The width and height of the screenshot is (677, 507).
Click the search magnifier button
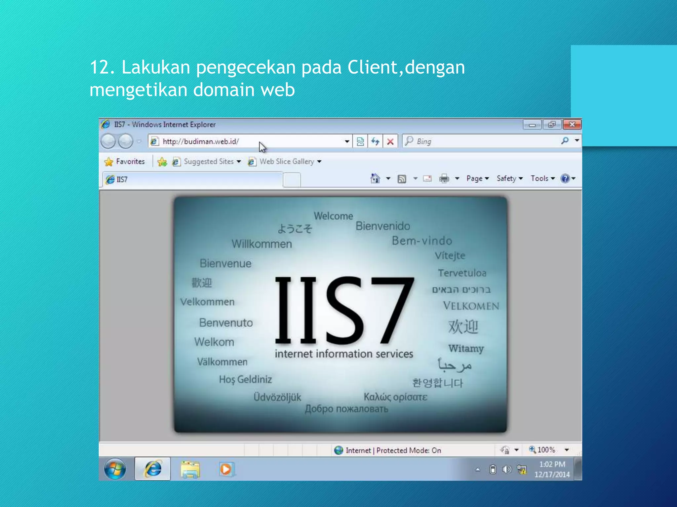click(x=565, y=141)
